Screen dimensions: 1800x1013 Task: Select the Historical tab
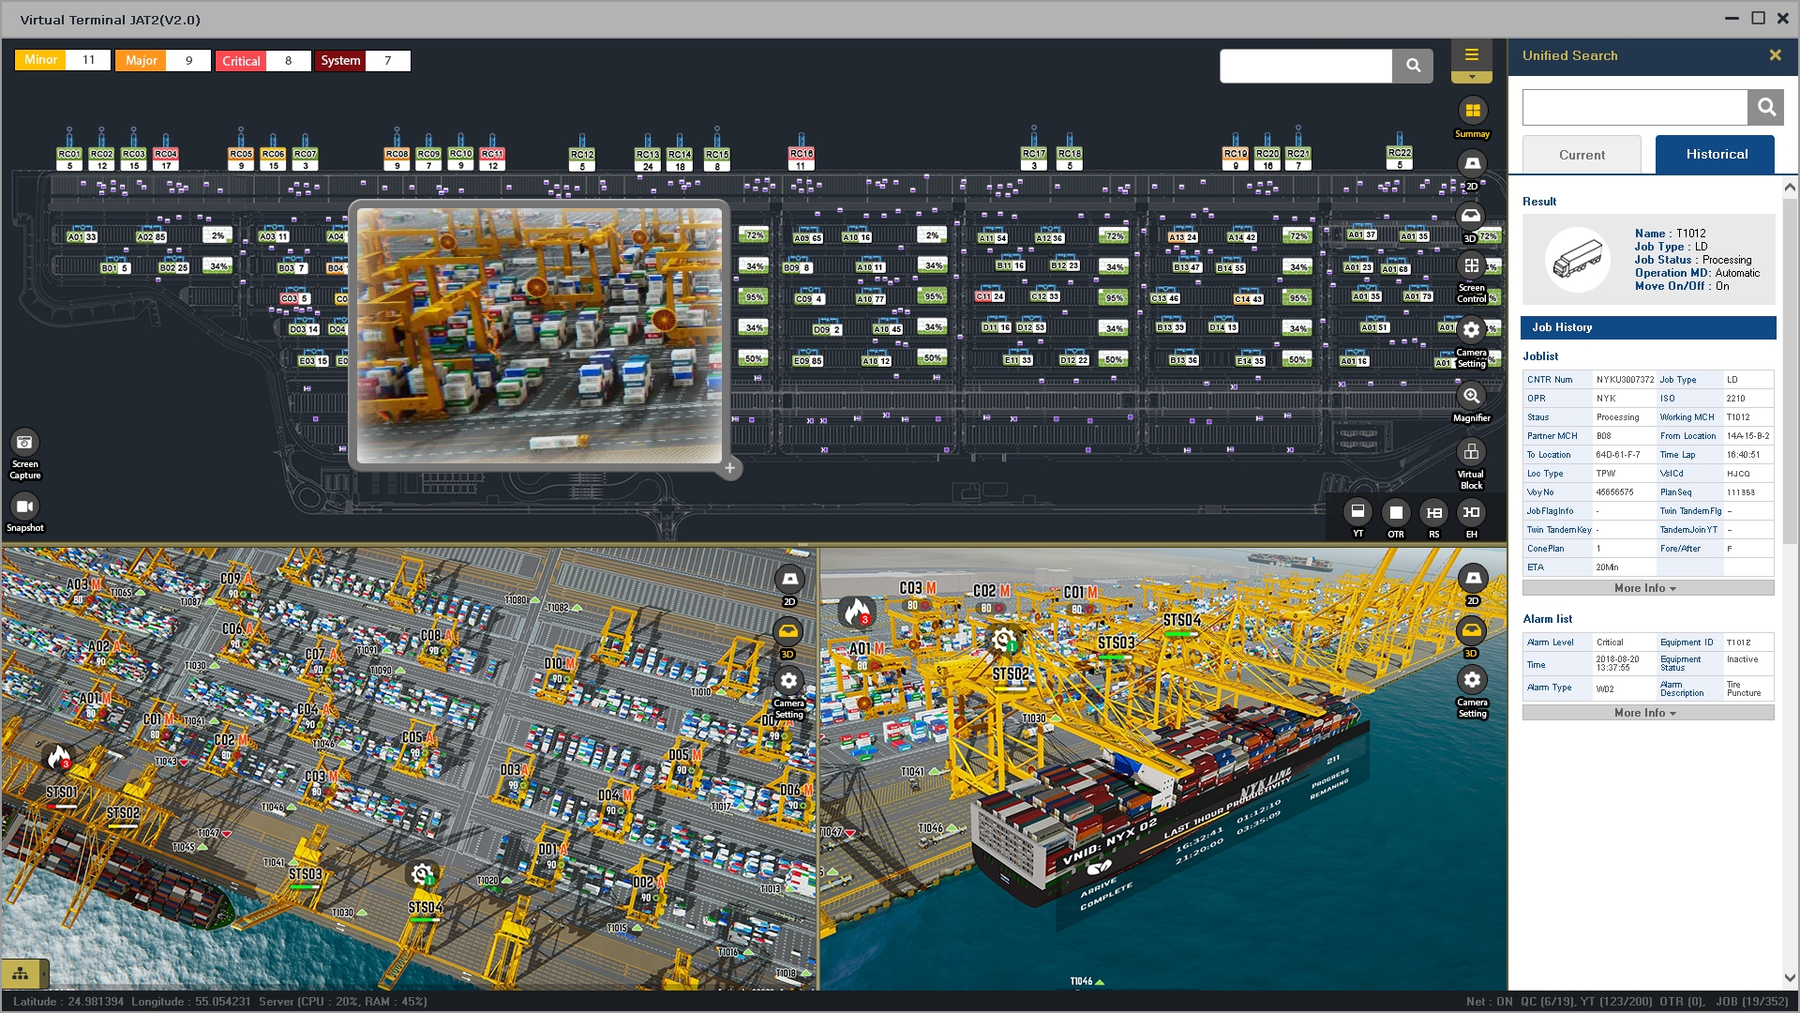[1715, 155]
